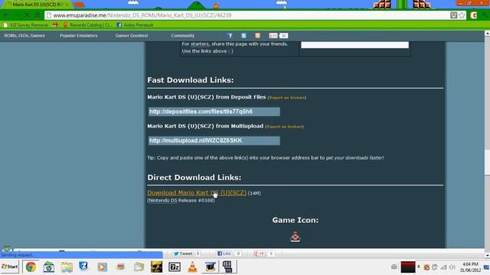Bookmark this page with the star icon
This screenshot has height=275, width=490.
[462, 15]
